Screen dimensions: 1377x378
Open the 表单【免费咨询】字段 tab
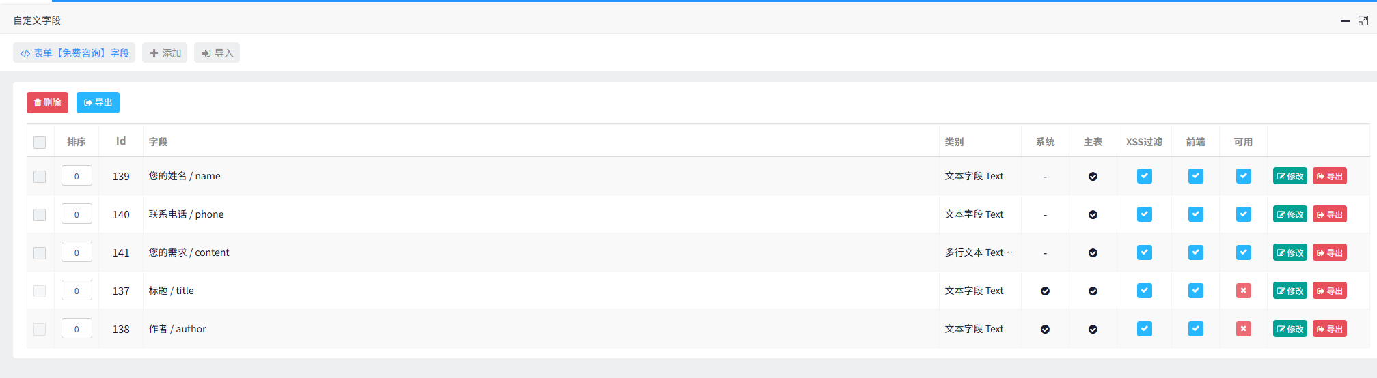[74, 53]
